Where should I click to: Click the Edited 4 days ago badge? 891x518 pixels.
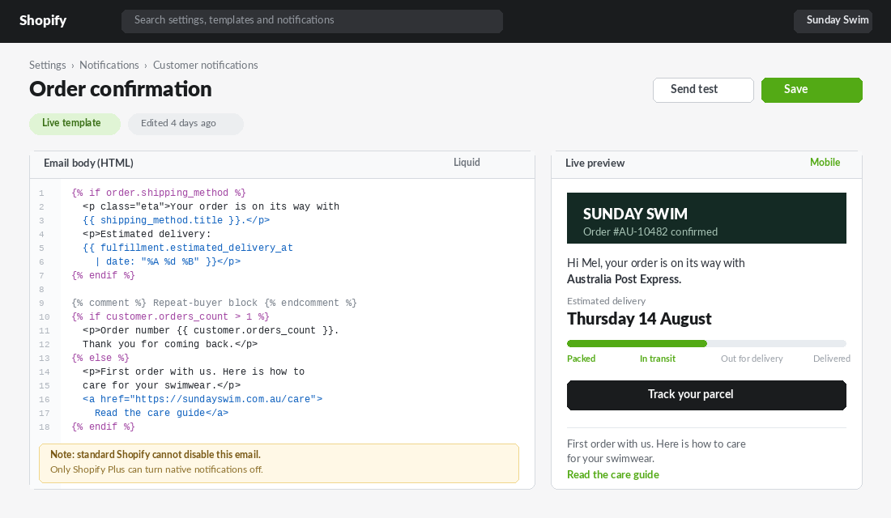(x=185, y=124)
